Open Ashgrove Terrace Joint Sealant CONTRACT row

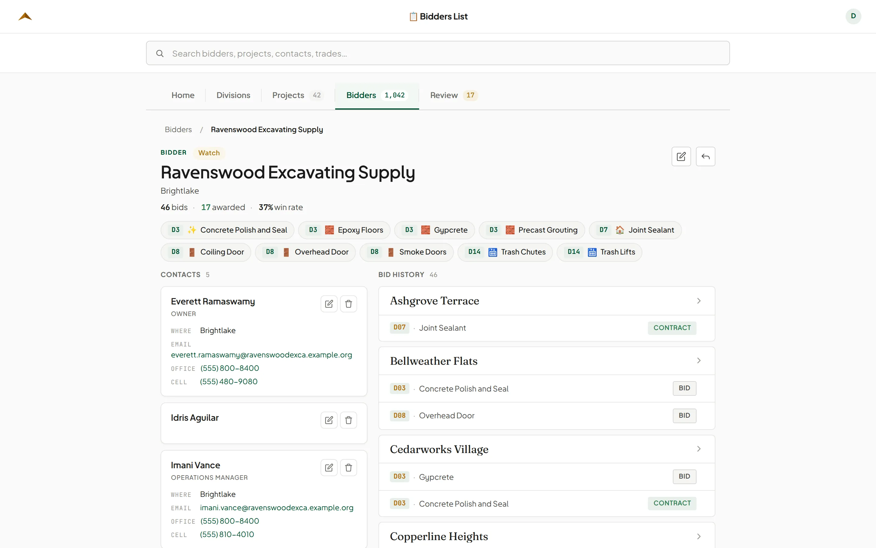pos(547,328)
